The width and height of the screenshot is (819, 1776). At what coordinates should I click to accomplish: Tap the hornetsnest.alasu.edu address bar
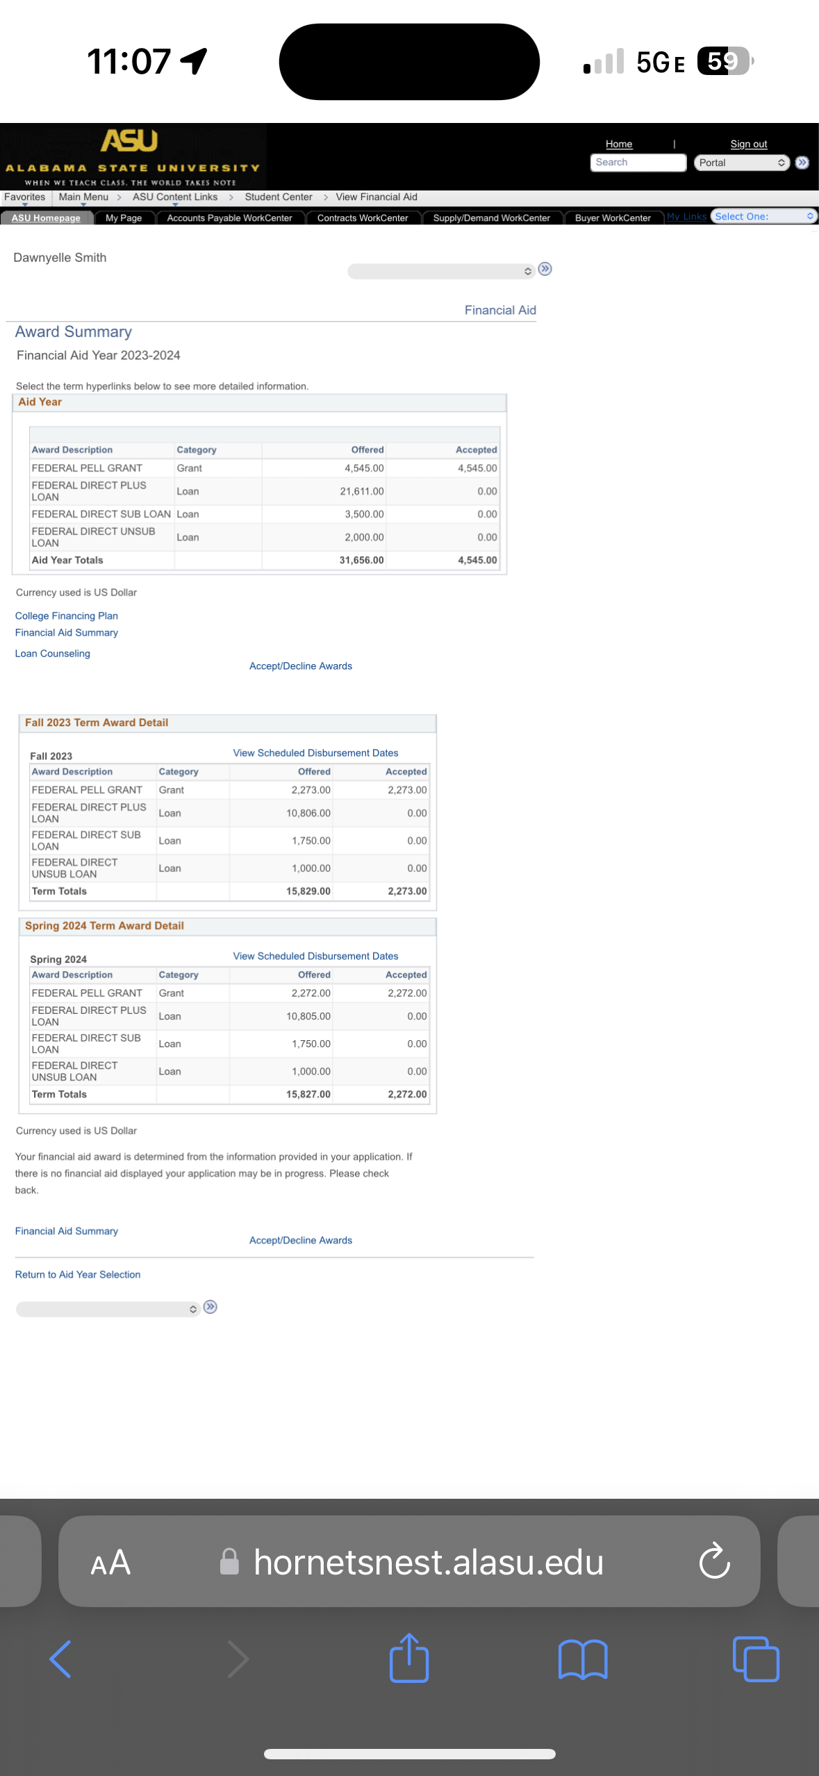pos(409,1561)
